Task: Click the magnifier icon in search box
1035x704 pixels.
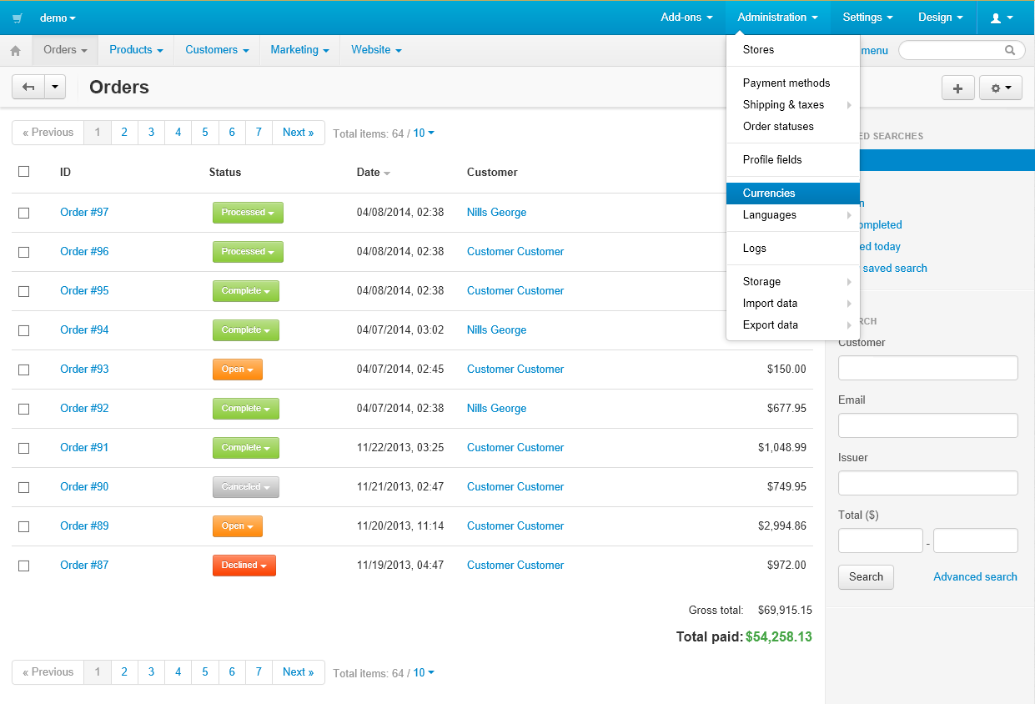Action: (1010, 50)
